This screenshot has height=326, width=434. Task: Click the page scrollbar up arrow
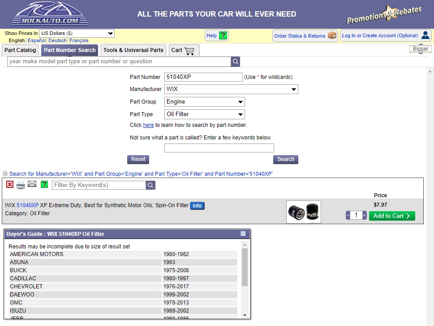430,71
